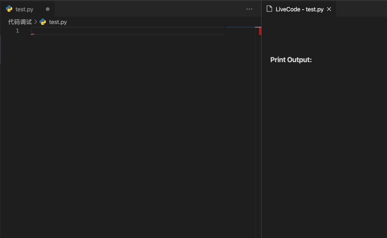The width and height of the screenshot is (387, 238).
Task: Click the minimap slider at editor top
Action: coord(240,27)
